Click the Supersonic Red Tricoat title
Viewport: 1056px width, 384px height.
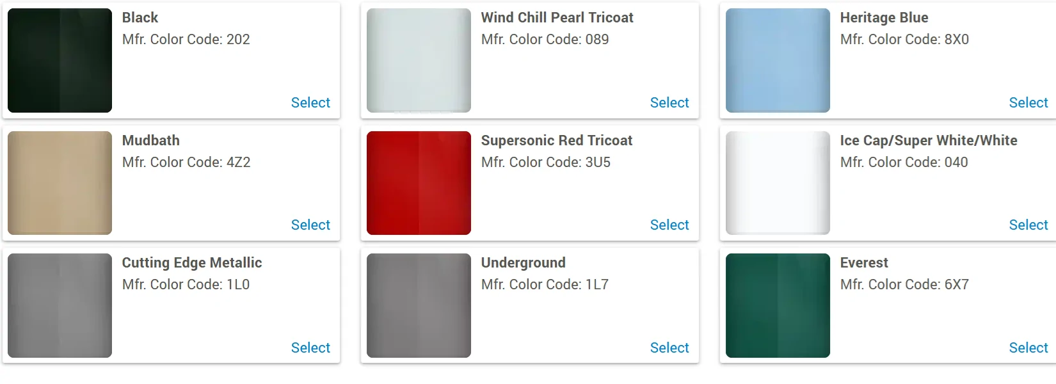(556, 140)
